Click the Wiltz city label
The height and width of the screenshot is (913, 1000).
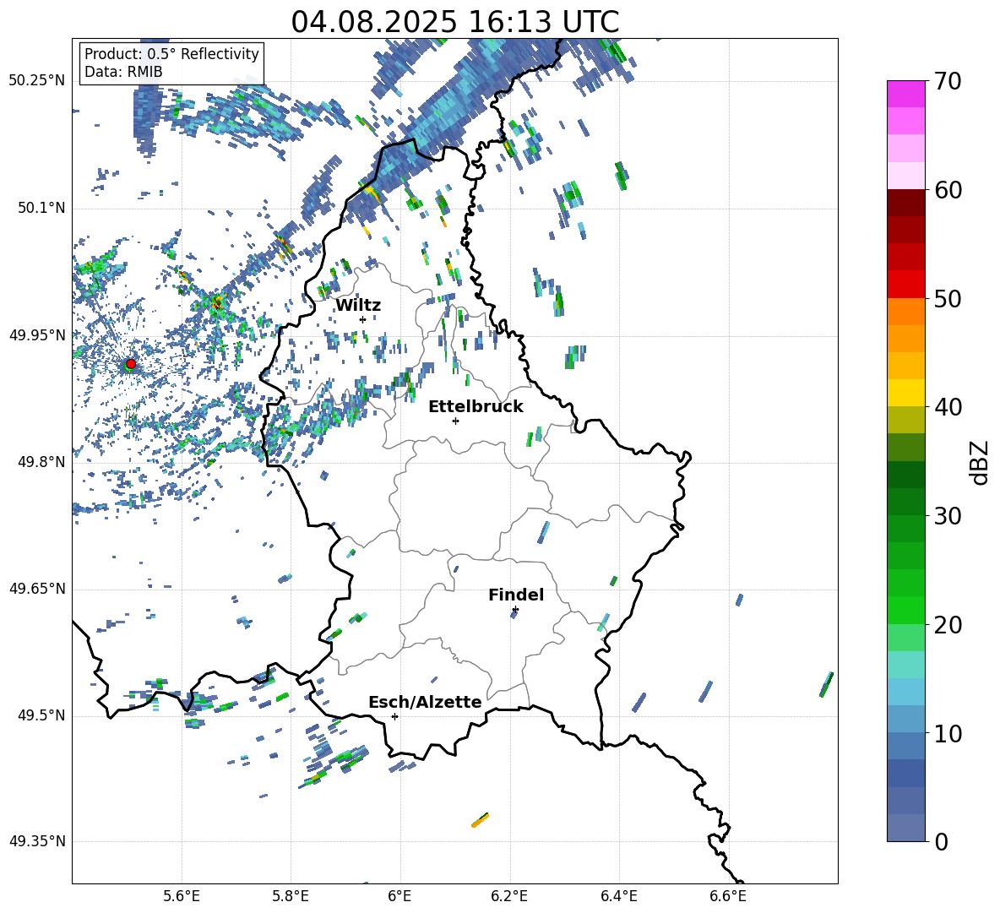tap(358, 306)
